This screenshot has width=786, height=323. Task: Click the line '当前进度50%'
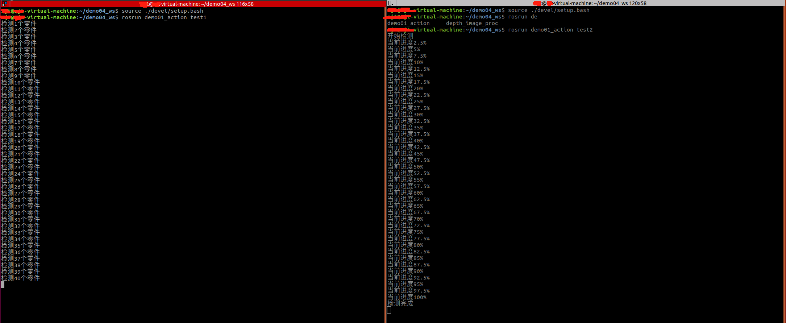pyautogui.click(x=405, y=167)
